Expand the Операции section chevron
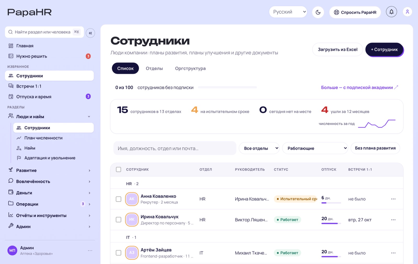Screen dimensions: 418x264 (x=89, y=204)
